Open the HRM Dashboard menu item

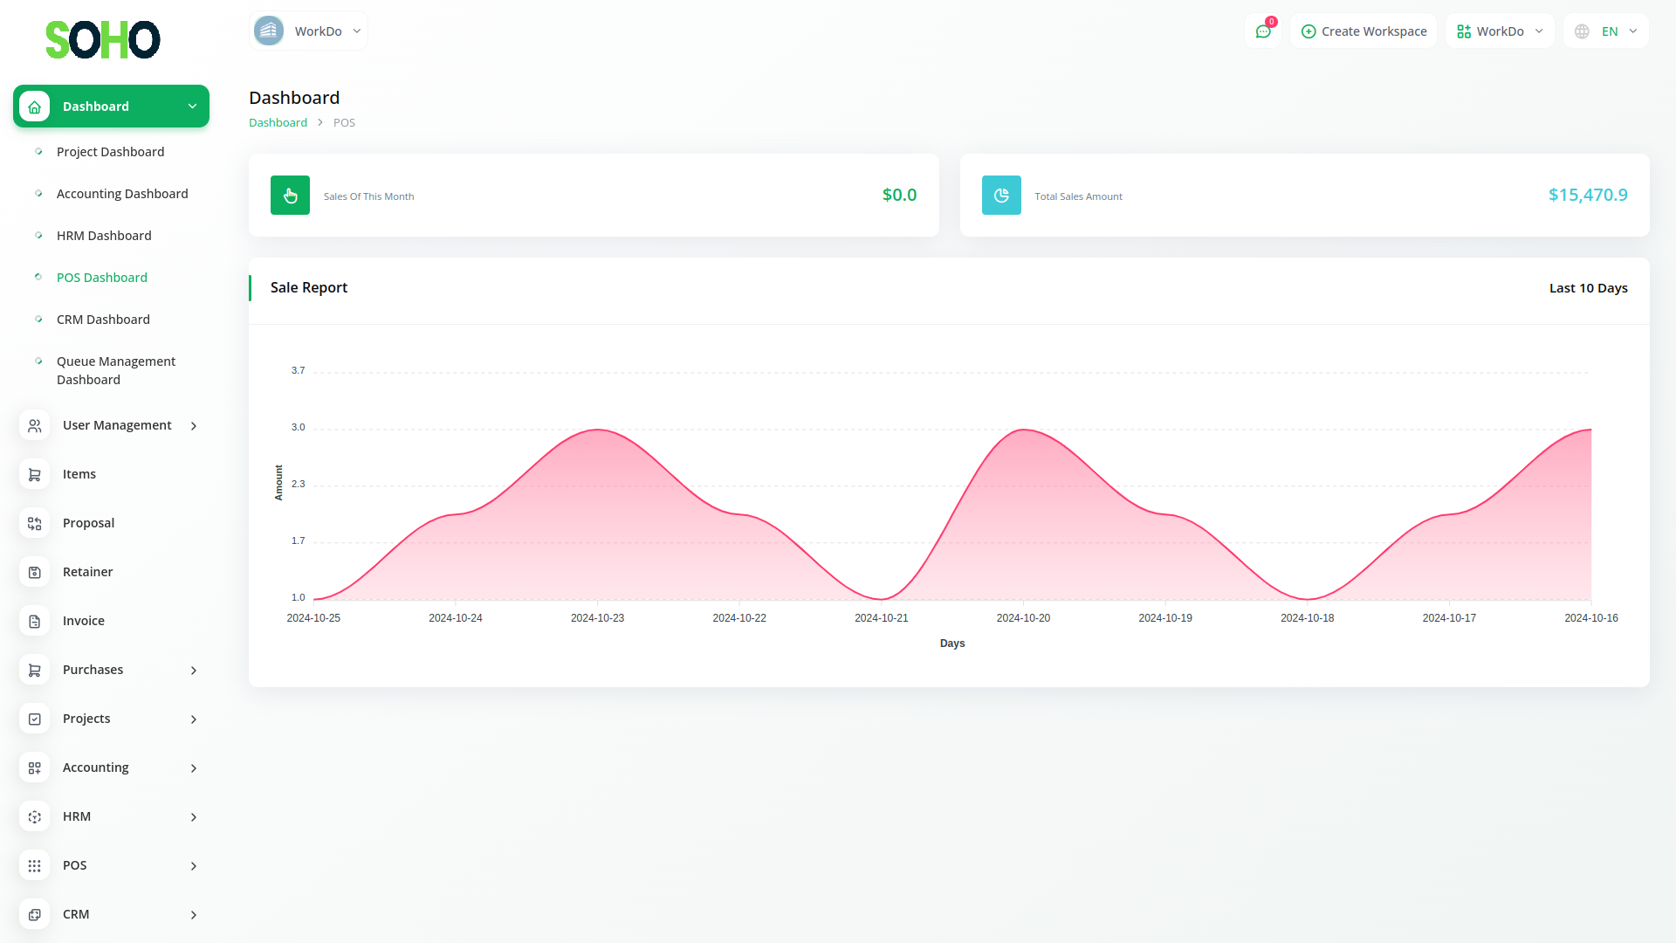pos(104,236)
